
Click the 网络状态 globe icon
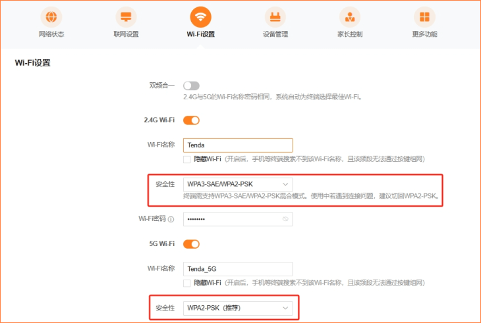pyautogui.click(x=52, y=16)
